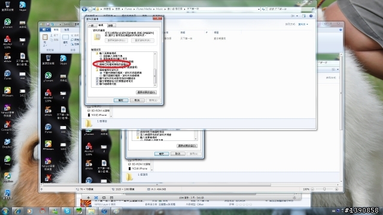Click Paint zoom in plus button
The width and height of the screenshot is (383, 215).
tap(337, 189)
